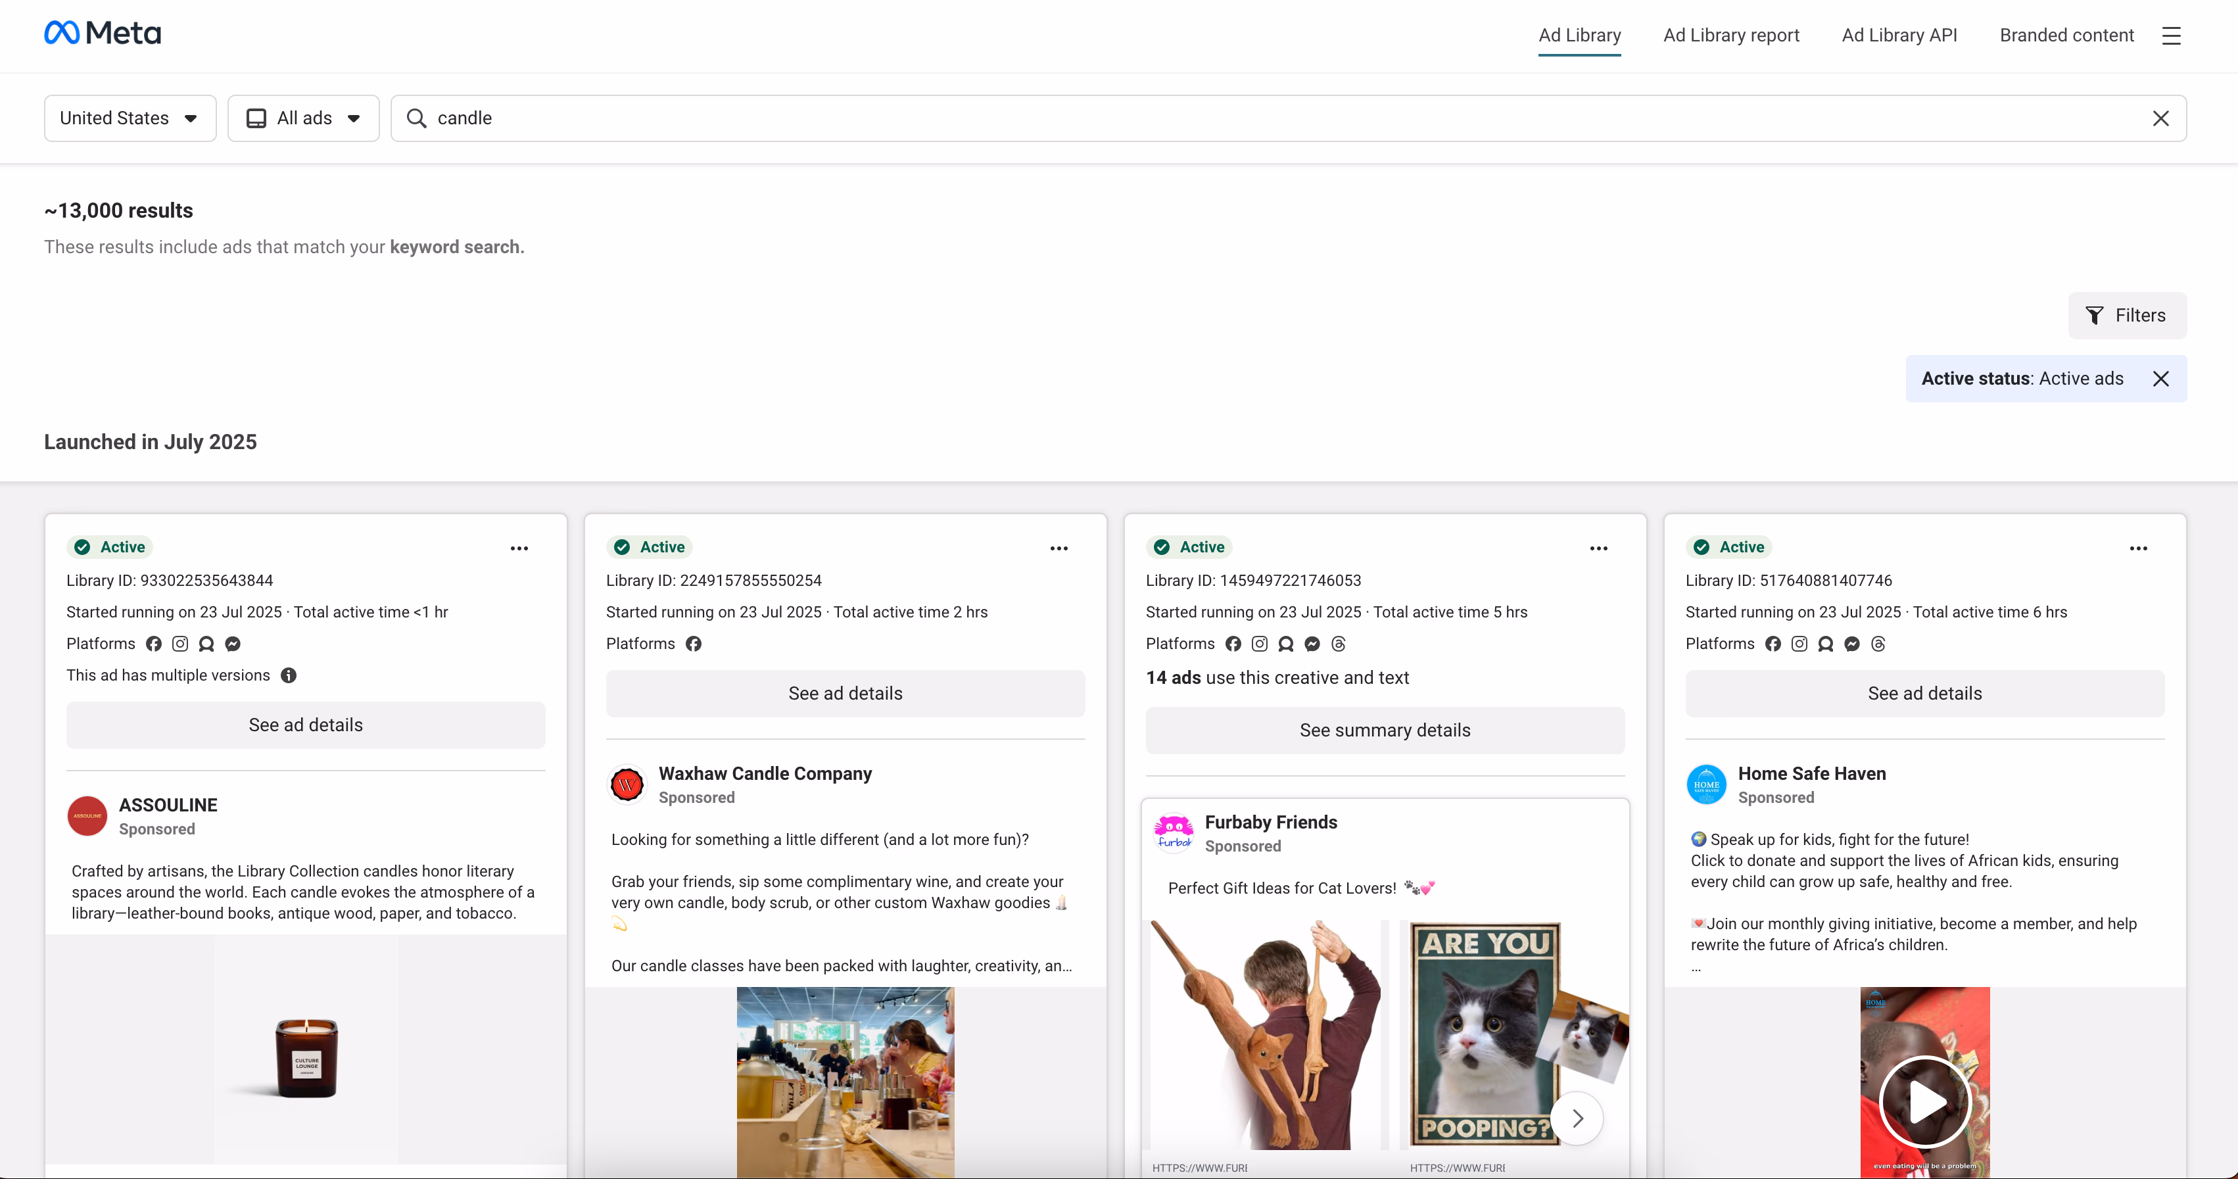Click 'Launched in July 2025' heading
The height and width of the screenshot is (1179, 2238).
(151, 443)
